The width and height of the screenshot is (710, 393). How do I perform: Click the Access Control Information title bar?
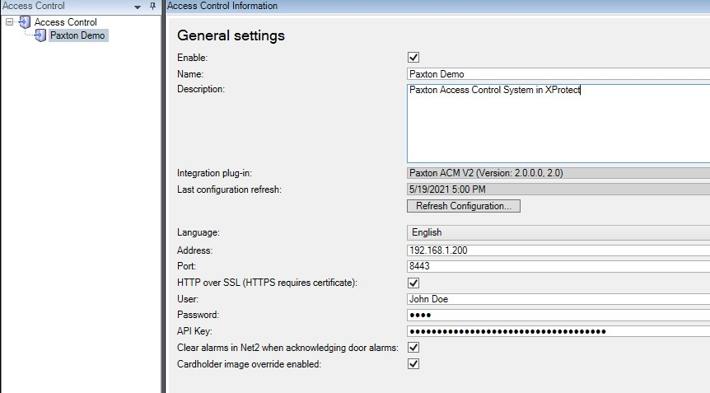coord(438,7)
